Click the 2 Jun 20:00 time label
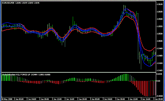This screenshot has width=165, height=101. tap(82, 99)
